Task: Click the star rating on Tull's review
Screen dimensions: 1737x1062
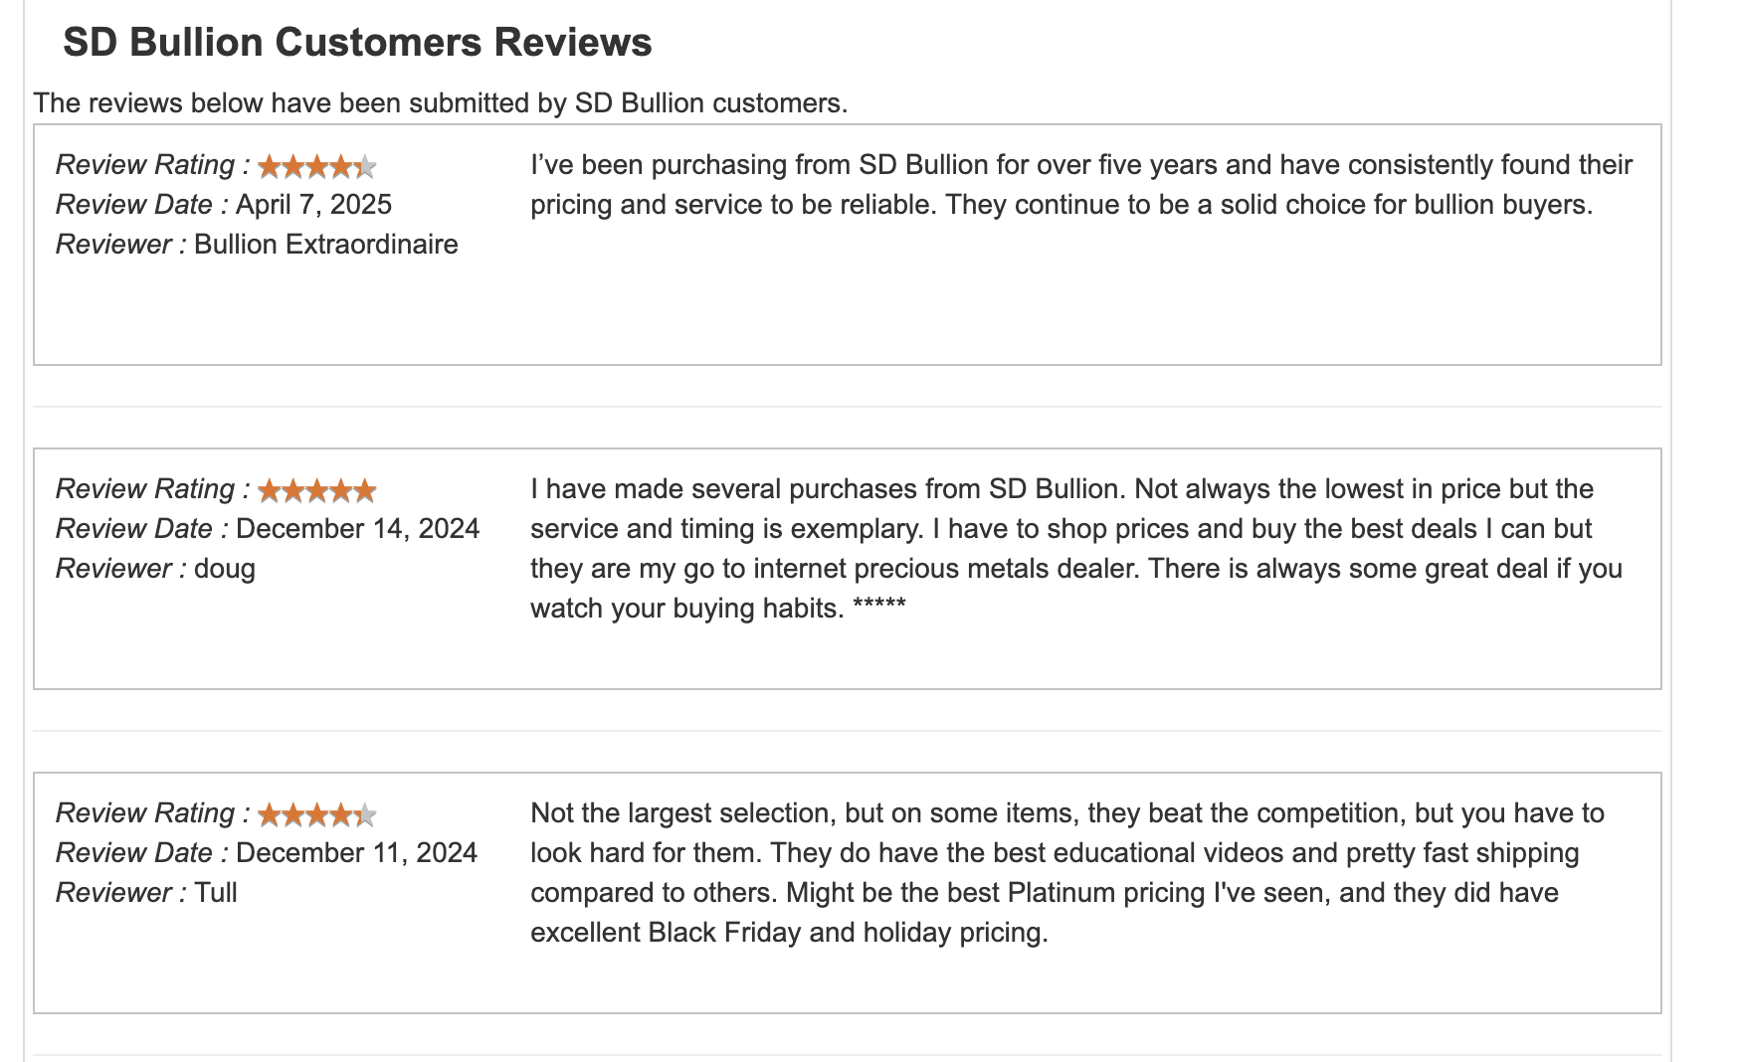Action: click(316, 814)
